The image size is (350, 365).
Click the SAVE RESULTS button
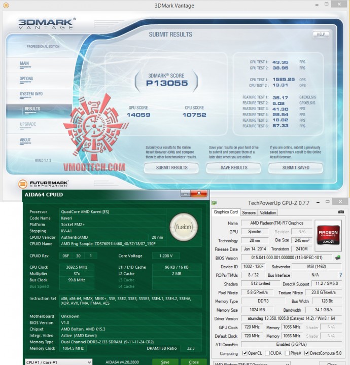click(x=233, y=168)
